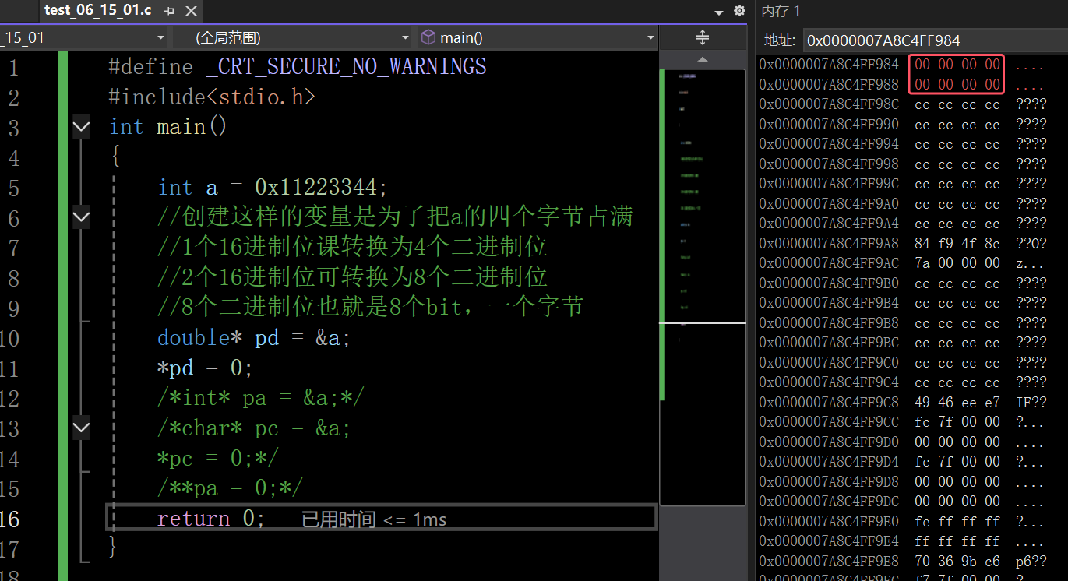This screenshot has width=1068, height=581.
Task: Close the test_06_15_01.c tab
Action: point(191,11)
